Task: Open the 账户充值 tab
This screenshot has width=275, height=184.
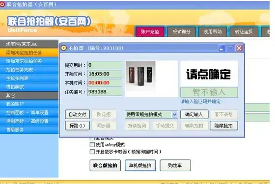Action: coord(150,32)
